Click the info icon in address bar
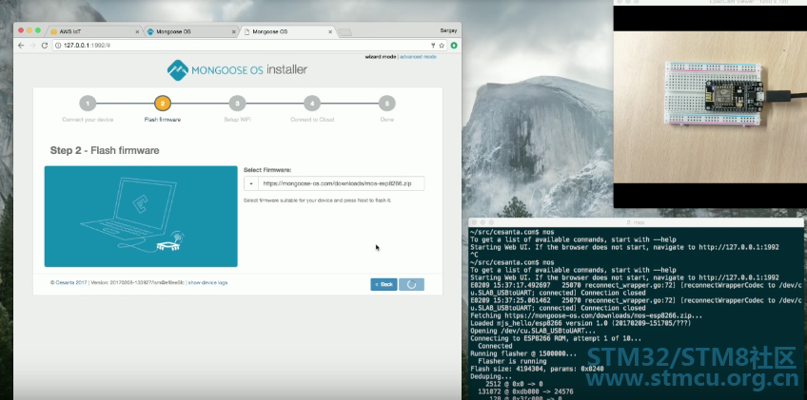 coord(58,46)
